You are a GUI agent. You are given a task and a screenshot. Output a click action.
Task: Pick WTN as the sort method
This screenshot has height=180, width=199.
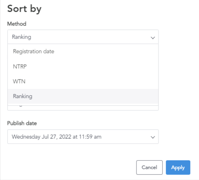(83, 81)
